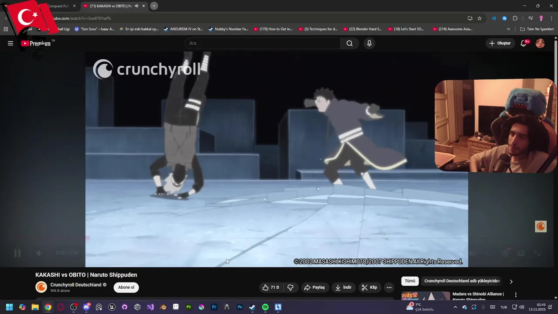The width and height of the screenshot is (558, 314).
Task: Open YouTube notifications bell
Action: point(524,43)
